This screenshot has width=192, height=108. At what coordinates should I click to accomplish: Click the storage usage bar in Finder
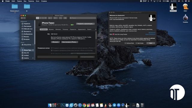tap(58, 57)
